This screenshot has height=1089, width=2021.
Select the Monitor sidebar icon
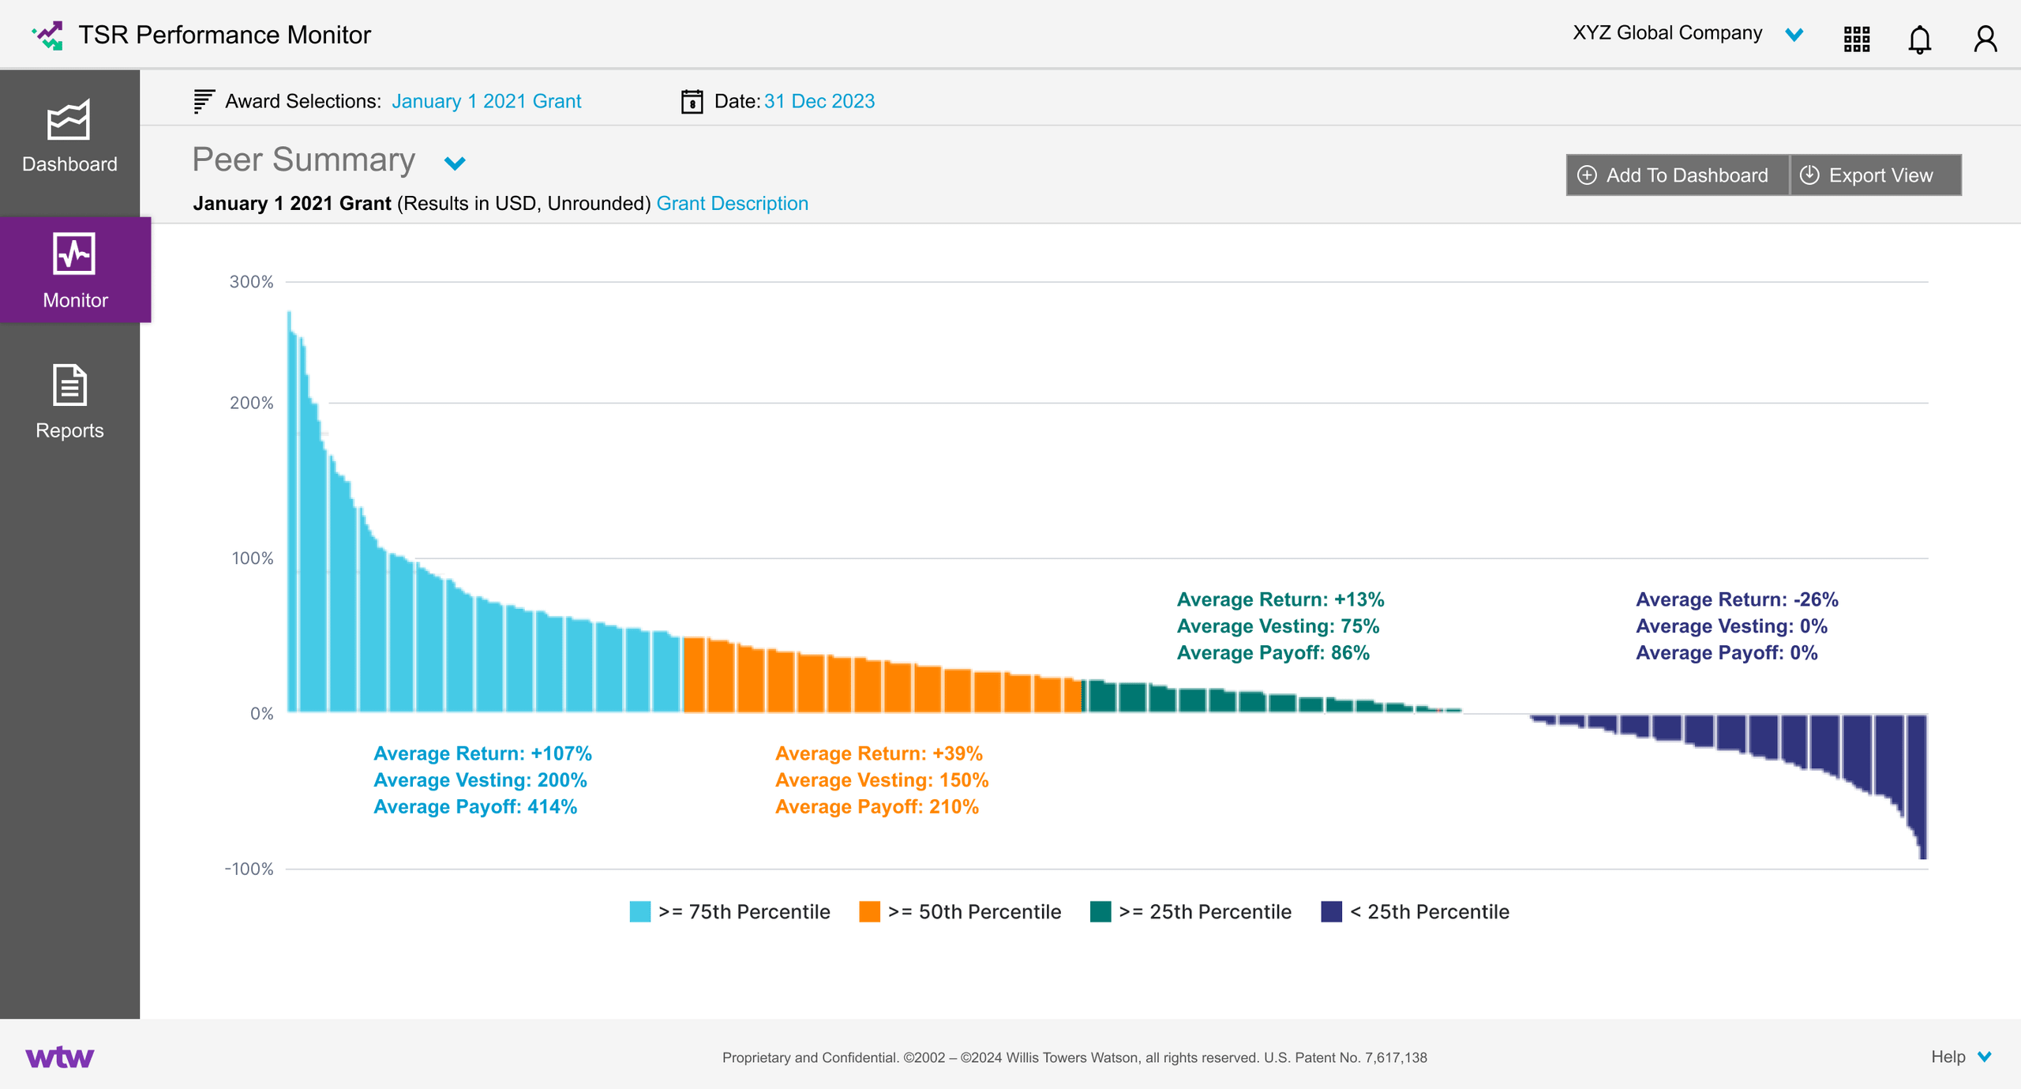[73, 268]
